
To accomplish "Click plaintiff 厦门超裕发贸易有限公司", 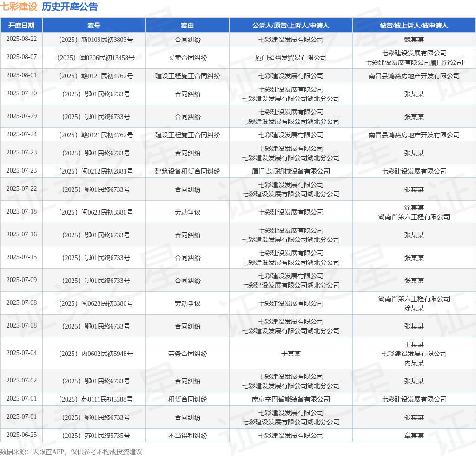I will tap(291, 58).
